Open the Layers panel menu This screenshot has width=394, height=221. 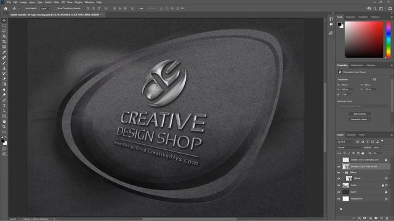(392, 135)
